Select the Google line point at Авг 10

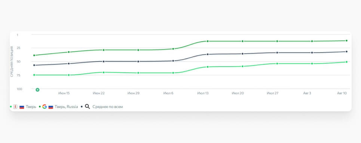pyautogui.click(x=346, y=41)
